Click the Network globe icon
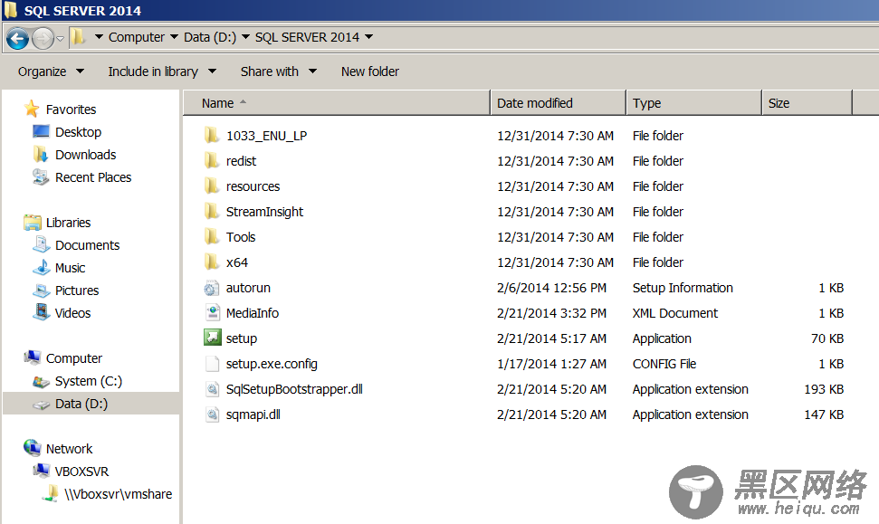 (32, 448)
